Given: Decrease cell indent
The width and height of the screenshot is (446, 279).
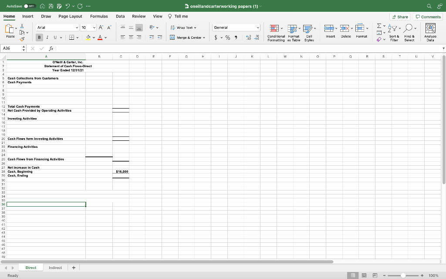Looking at the screenshot, I should pos(152,37).
